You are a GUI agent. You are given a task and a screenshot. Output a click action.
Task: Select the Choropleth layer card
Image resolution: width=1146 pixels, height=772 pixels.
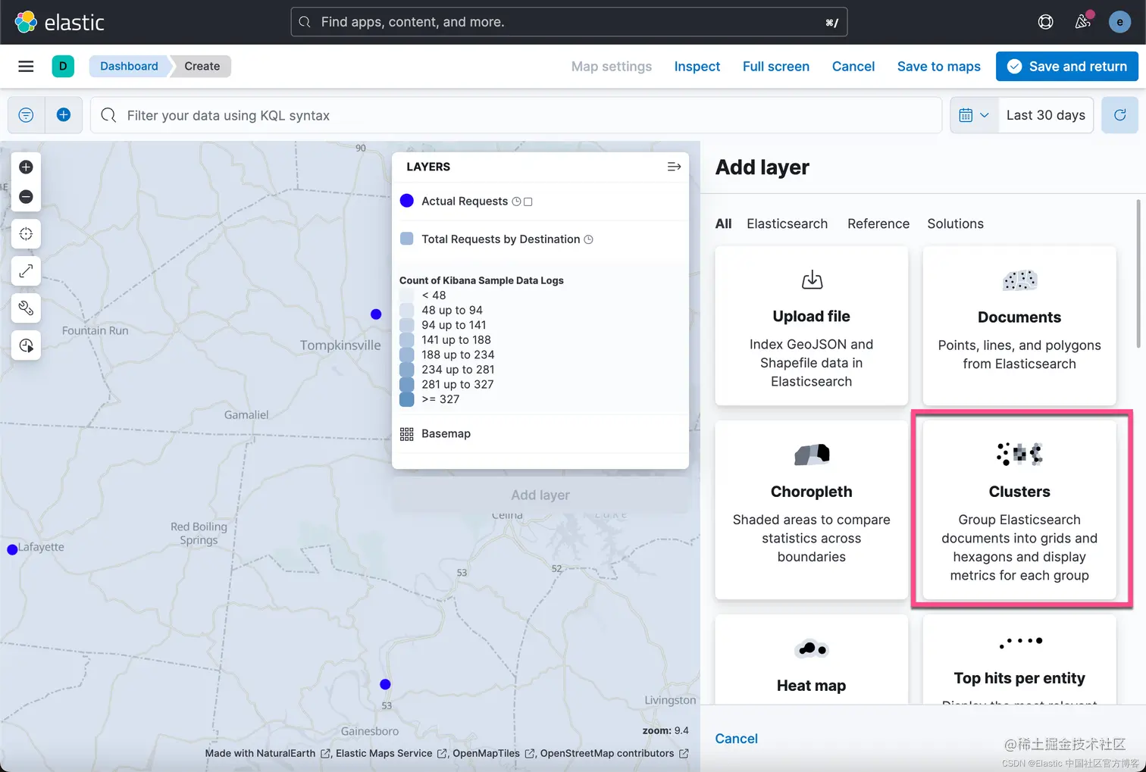(812, 510)
